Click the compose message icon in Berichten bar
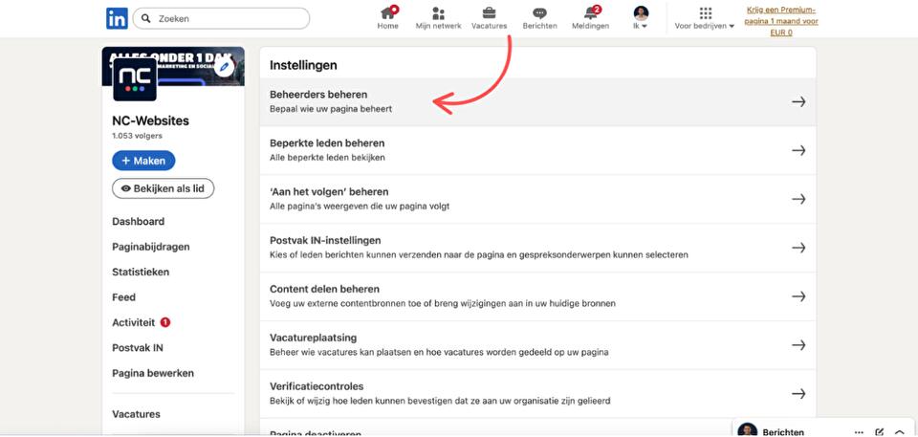 [x=880, y=432]
